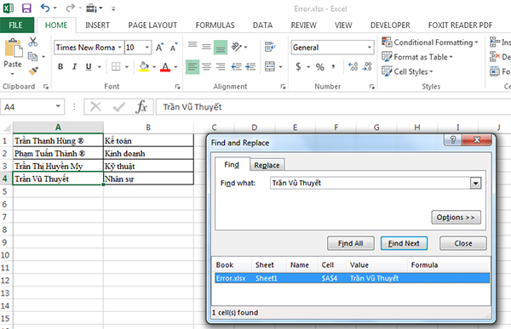Decrease font size with the small A icon
Viewport: 511px width, 329px height.
[x=174, y=48]
